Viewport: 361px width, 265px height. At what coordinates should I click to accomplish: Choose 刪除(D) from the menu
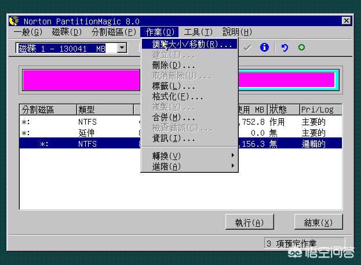coord(189,65)
